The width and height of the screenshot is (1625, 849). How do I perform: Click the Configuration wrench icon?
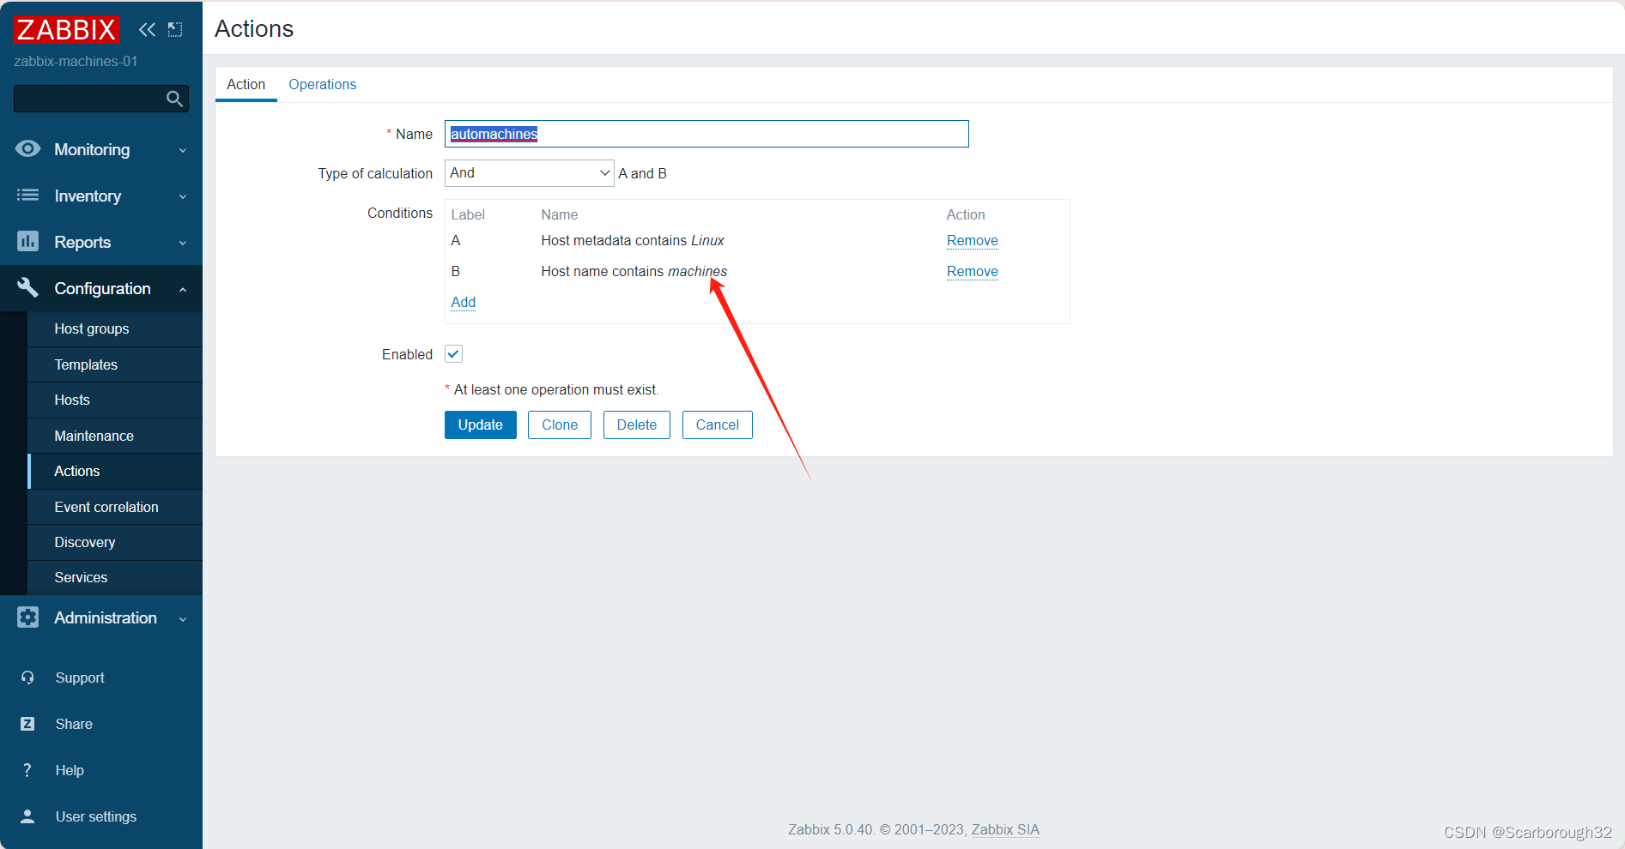[27, 287]
